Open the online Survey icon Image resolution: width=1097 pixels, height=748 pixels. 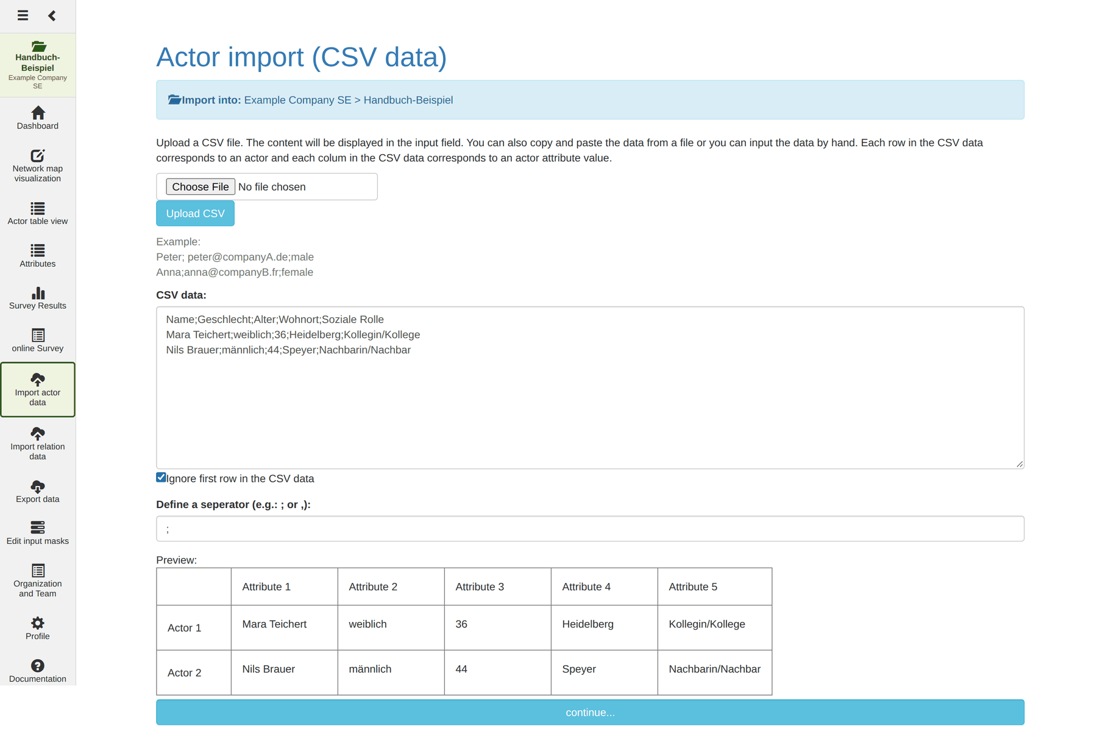click(38, 335)
